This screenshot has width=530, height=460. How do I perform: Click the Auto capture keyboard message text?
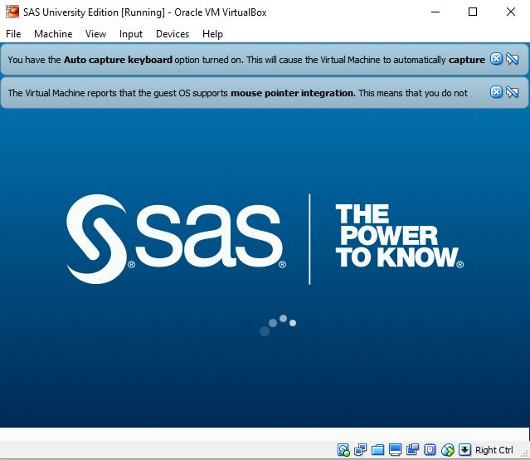coord(246,60)
